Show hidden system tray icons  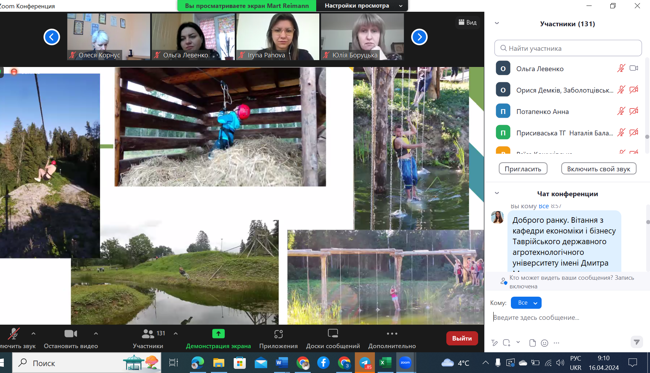tap(486, 363)
